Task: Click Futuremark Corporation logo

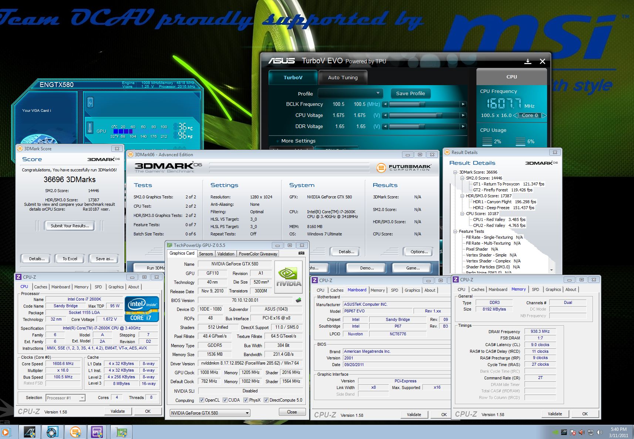Action: click(404, 168)
